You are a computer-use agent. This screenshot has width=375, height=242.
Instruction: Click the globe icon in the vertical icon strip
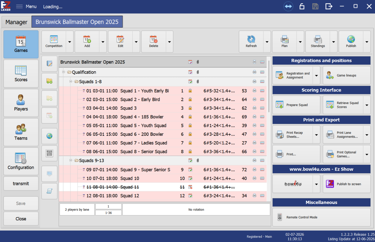point(49,136)
